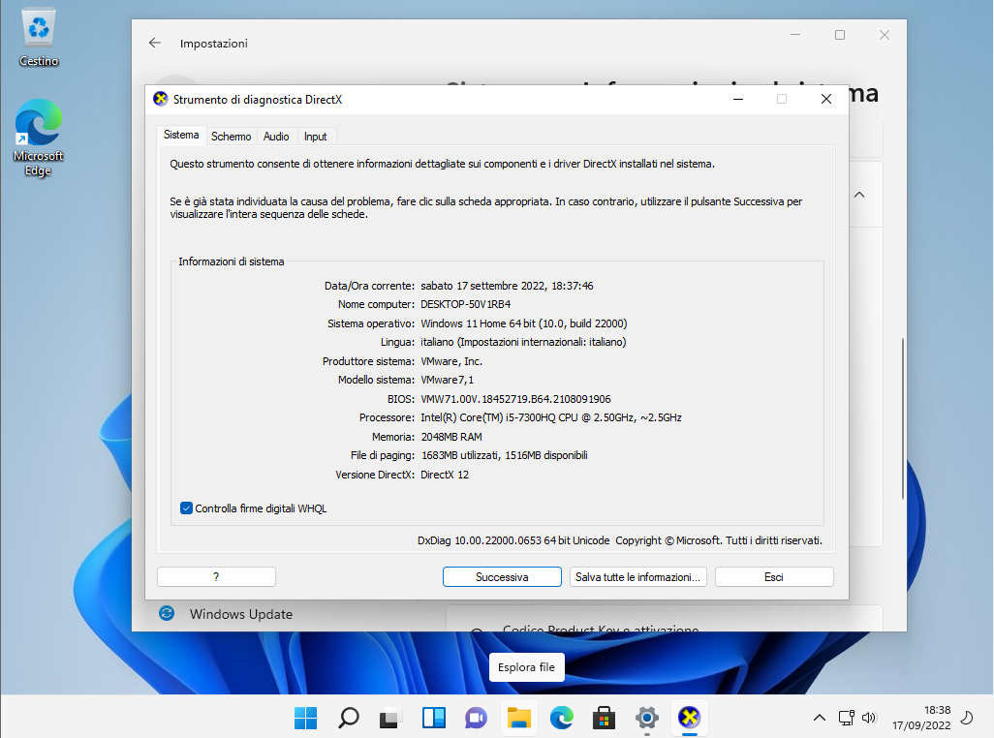Screen dimensions: 994x738
Task: Click the sabato 17 settembre 2022 date value
Action: pos(507,286)
